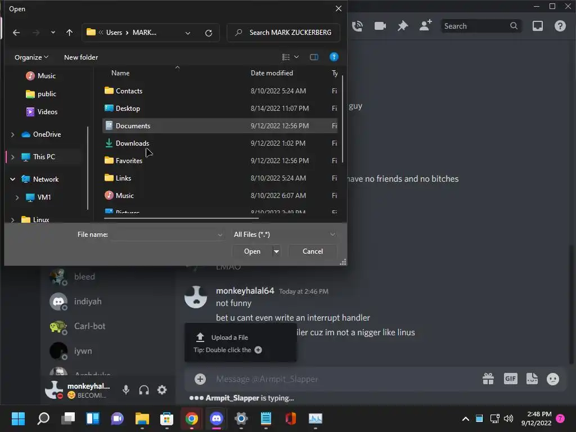Open recent locations dropdown arrow
The width and height of the screenshot is (576, 432).
point(53,33)
